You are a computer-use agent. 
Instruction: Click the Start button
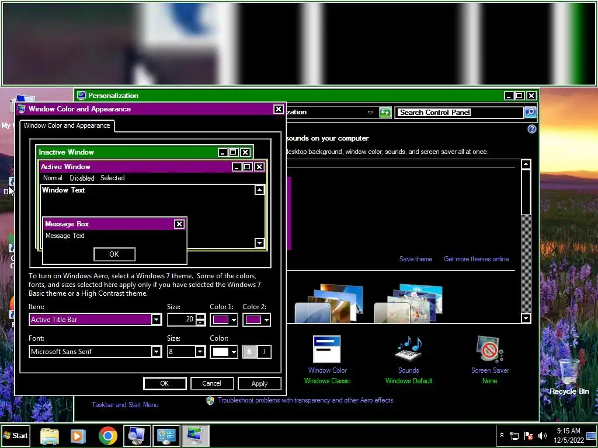(x=15, y=435)
